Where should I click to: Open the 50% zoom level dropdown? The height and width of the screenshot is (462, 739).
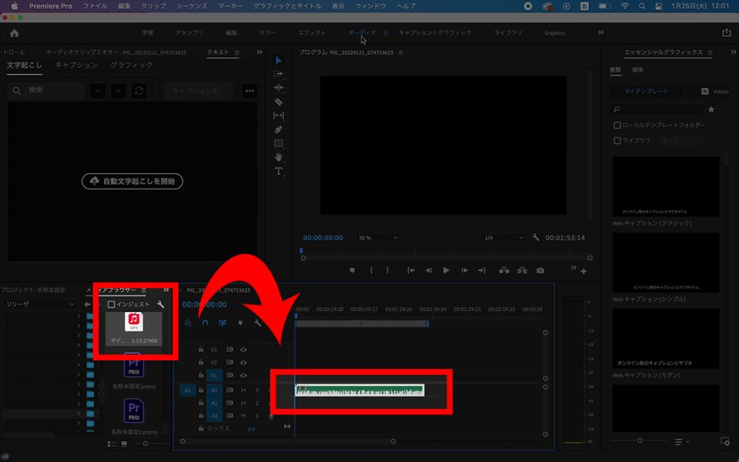[378, 238]
